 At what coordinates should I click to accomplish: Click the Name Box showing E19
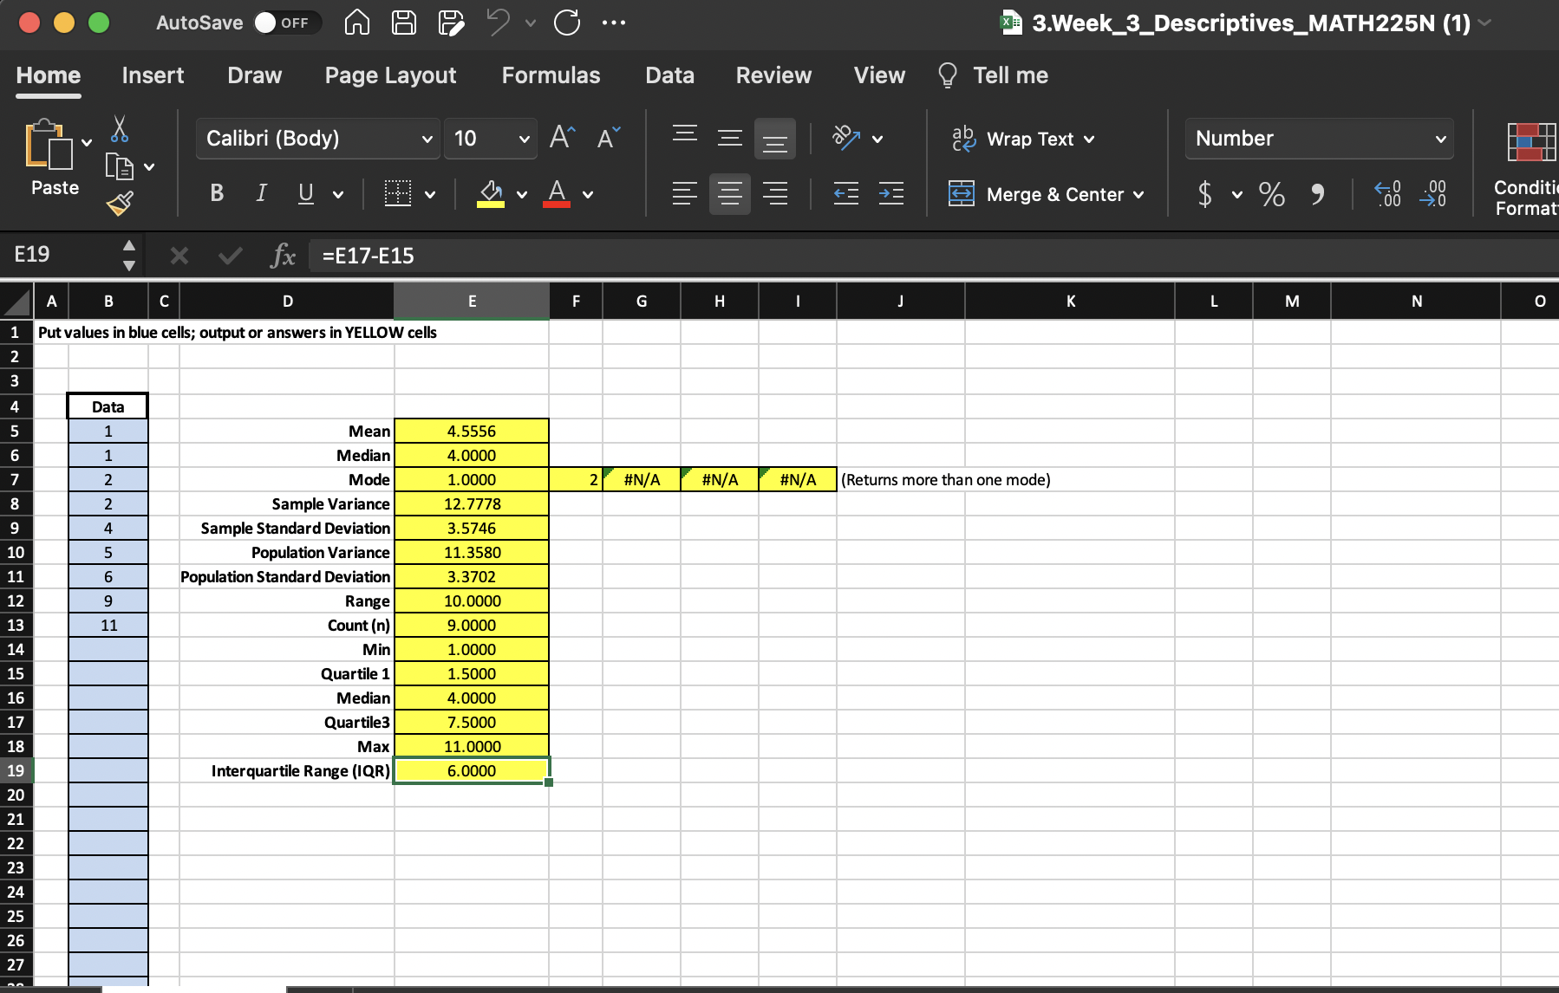(61, 254)
